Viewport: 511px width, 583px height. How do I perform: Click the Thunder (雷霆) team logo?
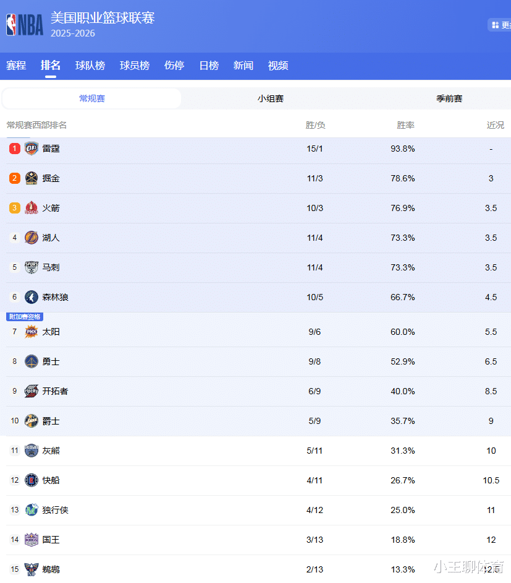(x=31, y=149)
